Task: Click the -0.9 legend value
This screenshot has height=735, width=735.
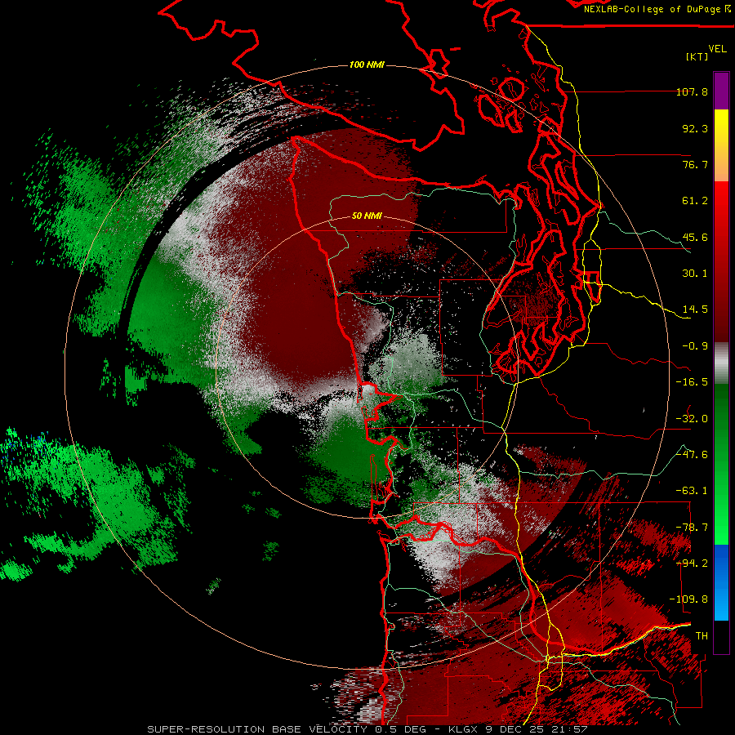Action: [x=695, y=346]
